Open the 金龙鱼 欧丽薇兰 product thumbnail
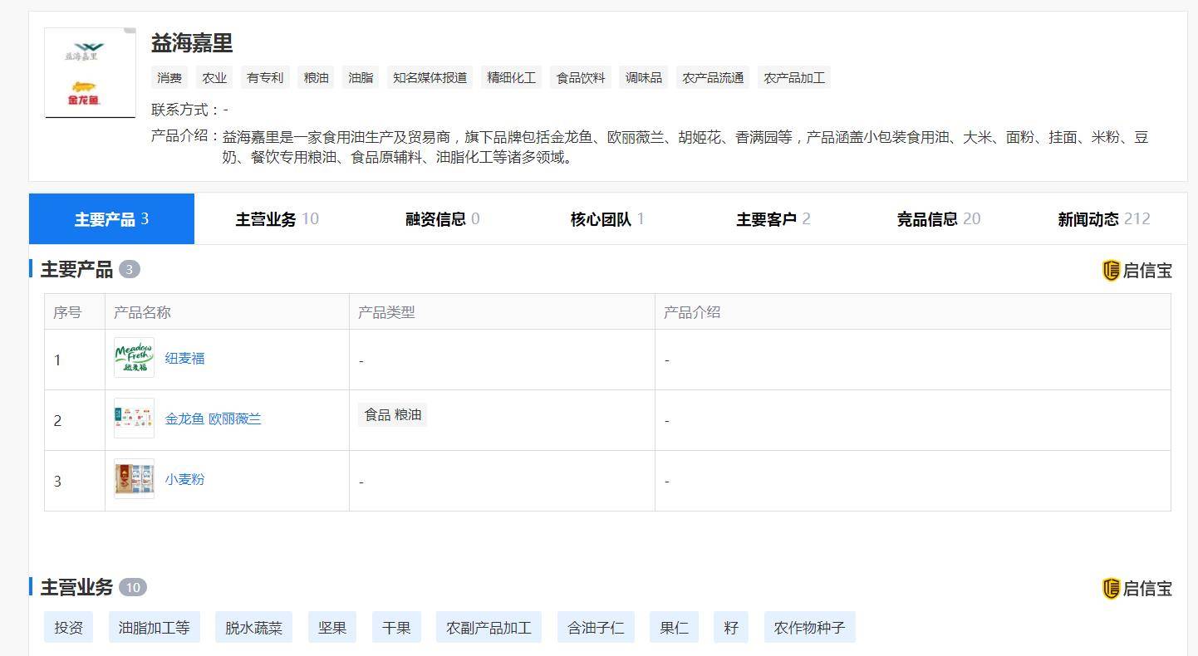 click(134, 419)
